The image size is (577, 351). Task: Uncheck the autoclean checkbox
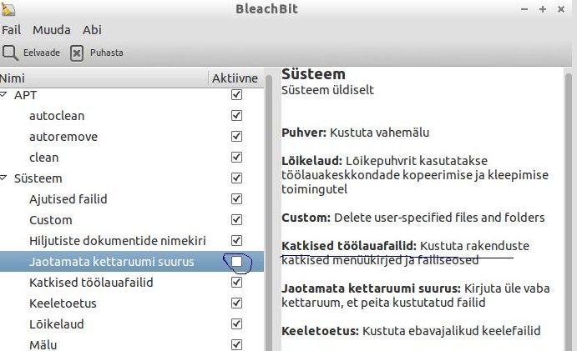click(x=236, y=116)
